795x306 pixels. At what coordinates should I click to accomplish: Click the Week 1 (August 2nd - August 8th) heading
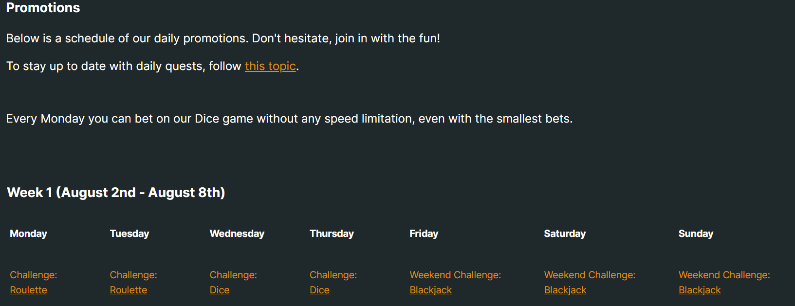116,193
